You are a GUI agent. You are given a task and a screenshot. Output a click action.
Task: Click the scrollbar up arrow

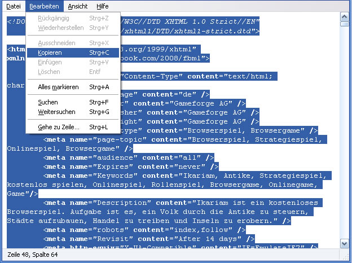[x=345, y=16]
